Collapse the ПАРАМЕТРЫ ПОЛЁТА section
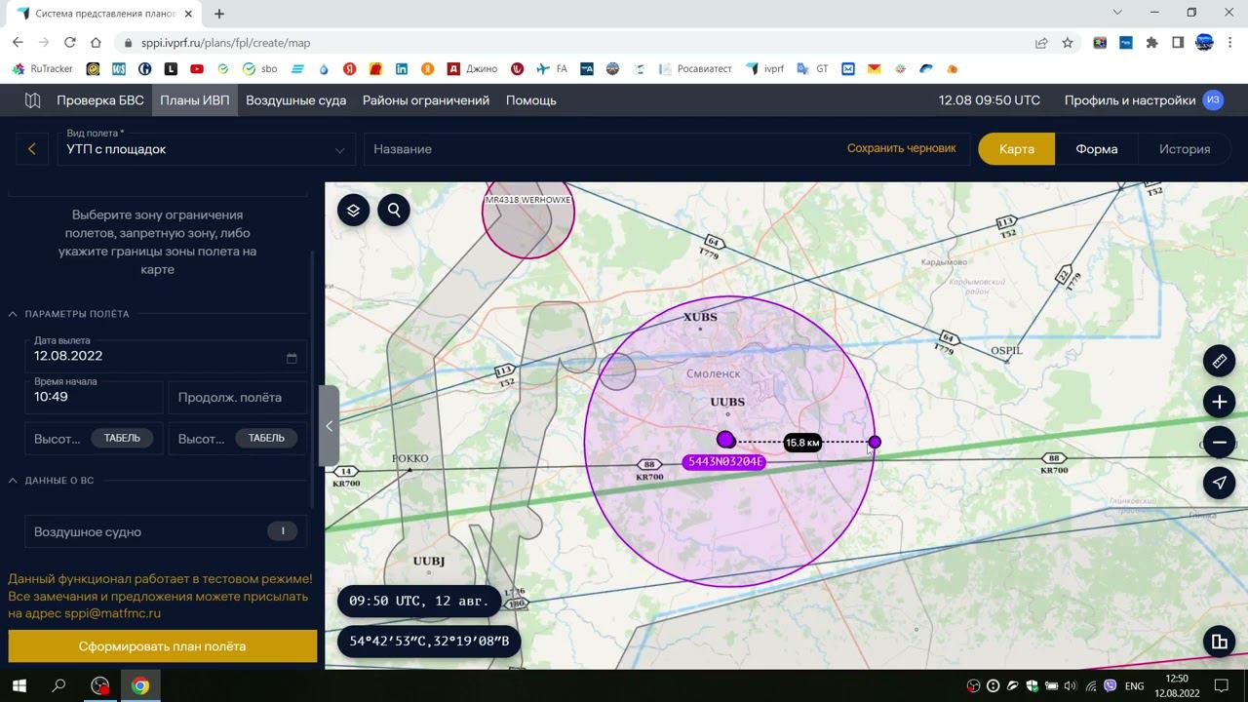1248x702 pixels. [x=14, y=314]
